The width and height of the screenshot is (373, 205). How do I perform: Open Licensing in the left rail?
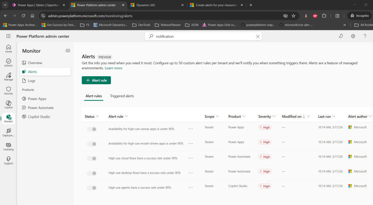8,146
